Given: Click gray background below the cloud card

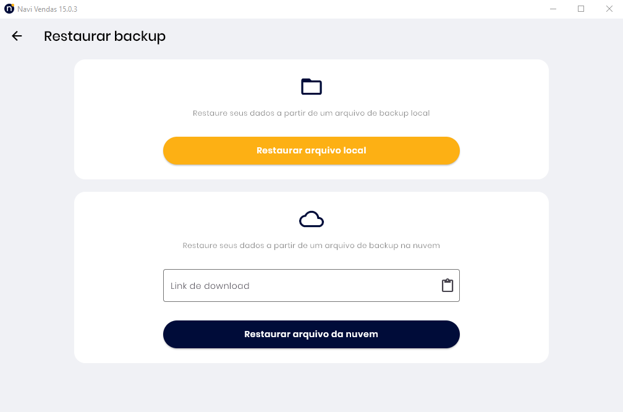Looking at the screenshot, I should point(311,387).
